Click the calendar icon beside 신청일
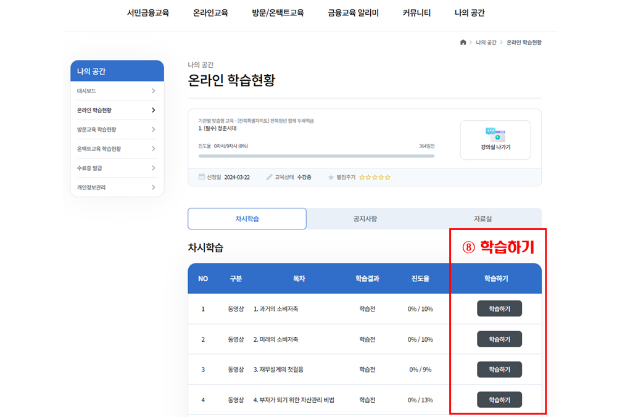The height and width of the screenshot is (417, 617). pyautogui.click(x=202, y=177)
